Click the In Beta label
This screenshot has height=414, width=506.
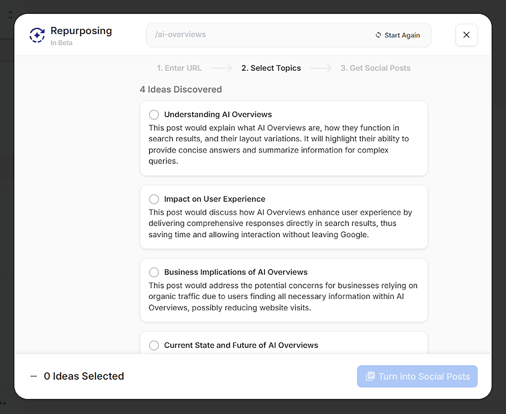point(61,43)
